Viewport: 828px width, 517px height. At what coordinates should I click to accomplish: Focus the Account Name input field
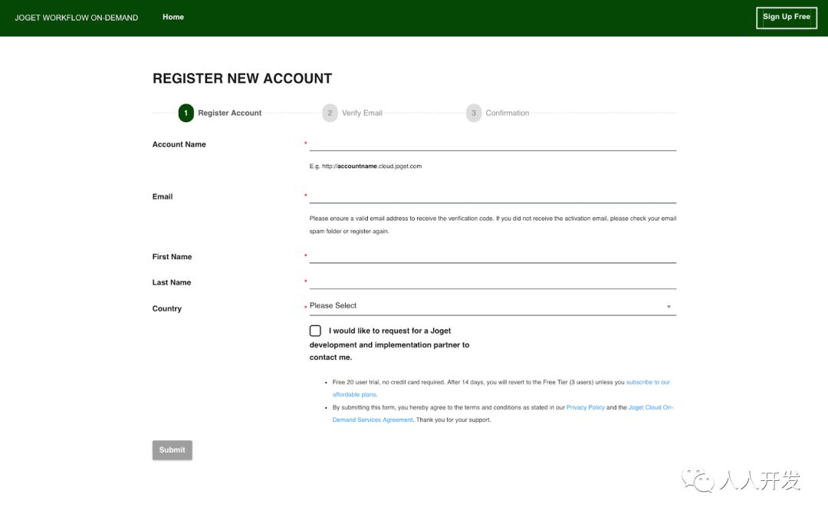tap(493, 144)
